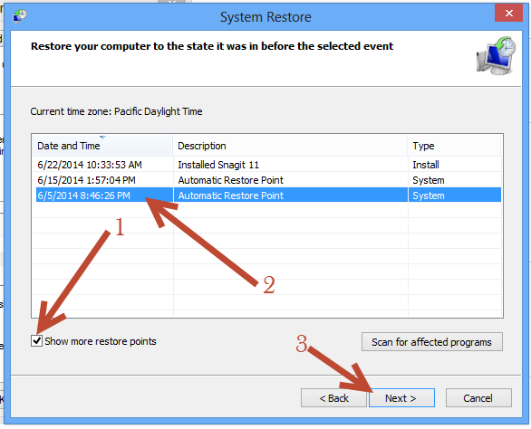The width and height of the screenshot is (531, 429).
Task: Continue with the Next button
Action: click(401, 398)
